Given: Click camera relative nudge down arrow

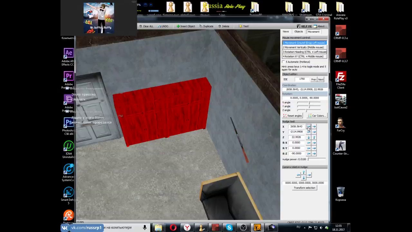Looking at the screenshot, I should tap(304, 178).
